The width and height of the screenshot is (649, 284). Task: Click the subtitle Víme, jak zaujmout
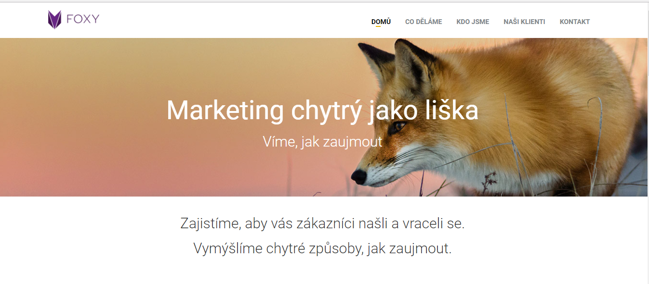(322, 142)
